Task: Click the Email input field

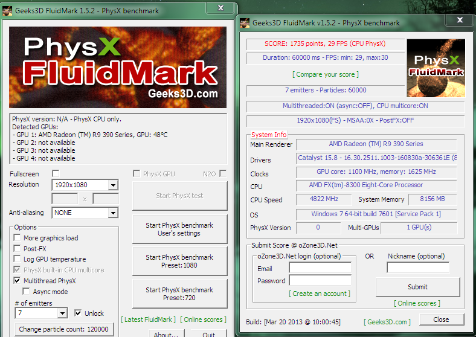Action: coord(320,268)
